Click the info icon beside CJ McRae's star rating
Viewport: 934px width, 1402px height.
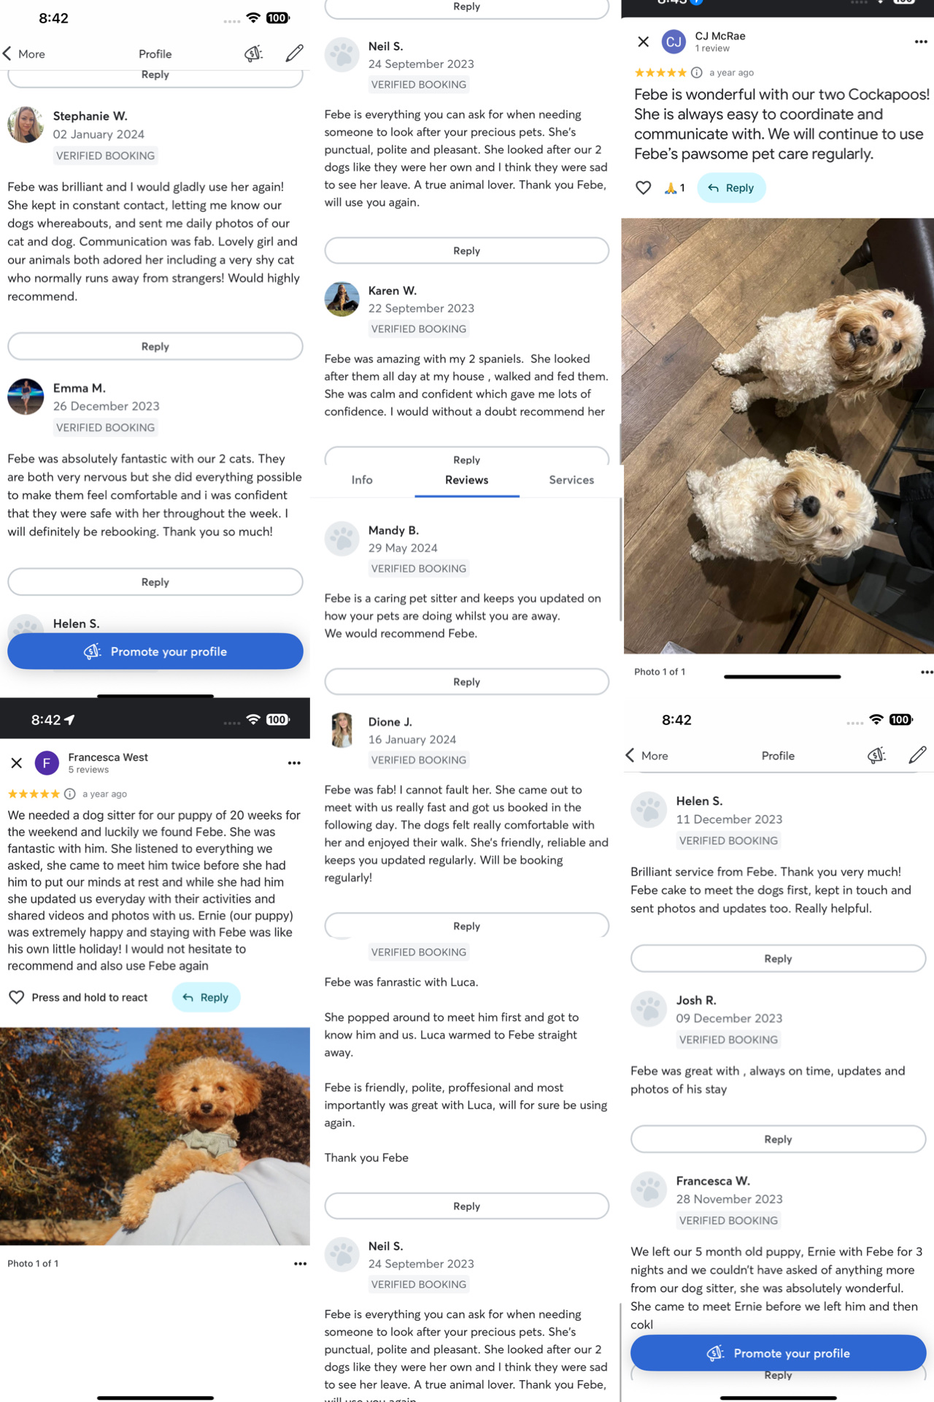pyautogui.click(x=697, y=72)
